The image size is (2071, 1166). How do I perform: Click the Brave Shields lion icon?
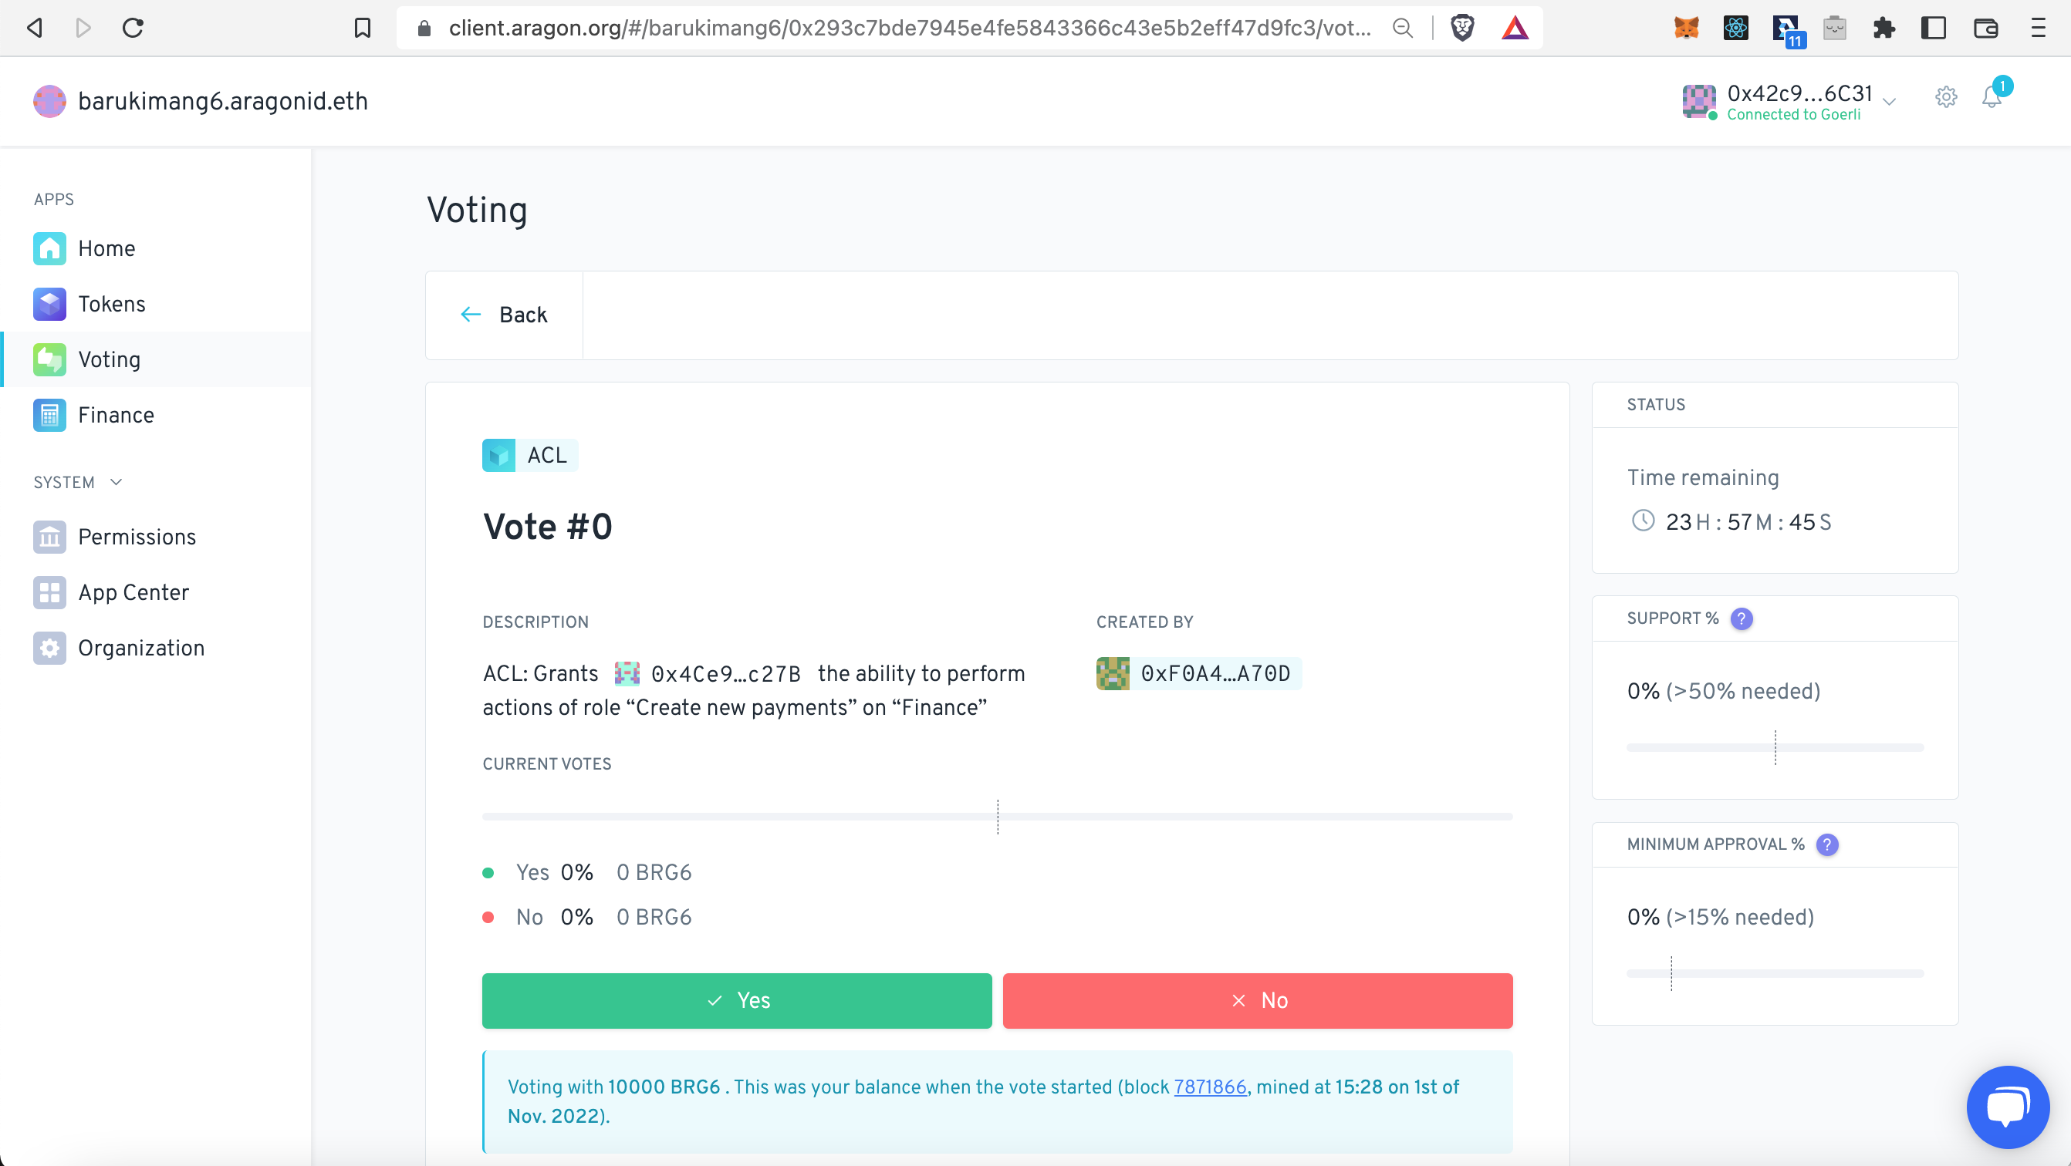click(x=1462, y=28)
